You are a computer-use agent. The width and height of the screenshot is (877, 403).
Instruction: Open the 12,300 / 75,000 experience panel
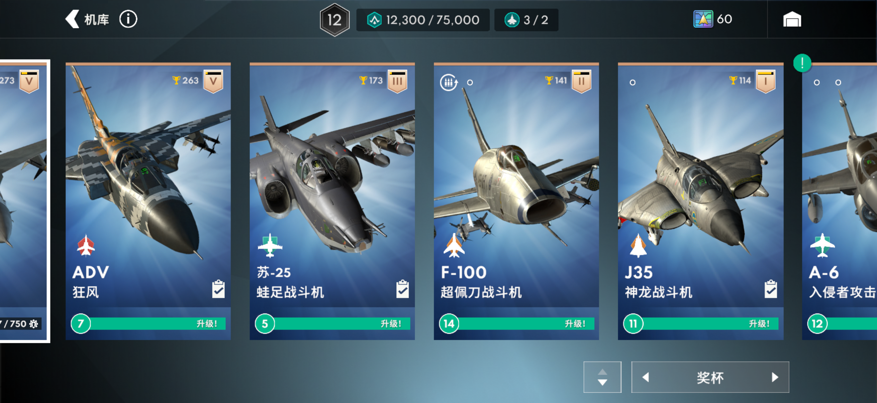pos(423,20)
